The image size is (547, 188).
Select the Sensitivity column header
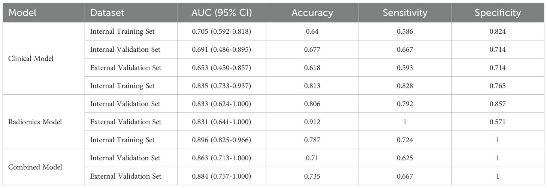click(405, 13)
